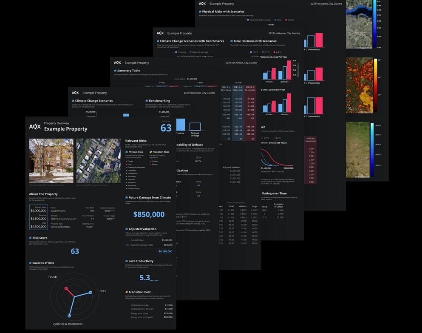Click the Floods label on radar chart
The height and width of the screenshot is (333, 422).
(53, 277)
